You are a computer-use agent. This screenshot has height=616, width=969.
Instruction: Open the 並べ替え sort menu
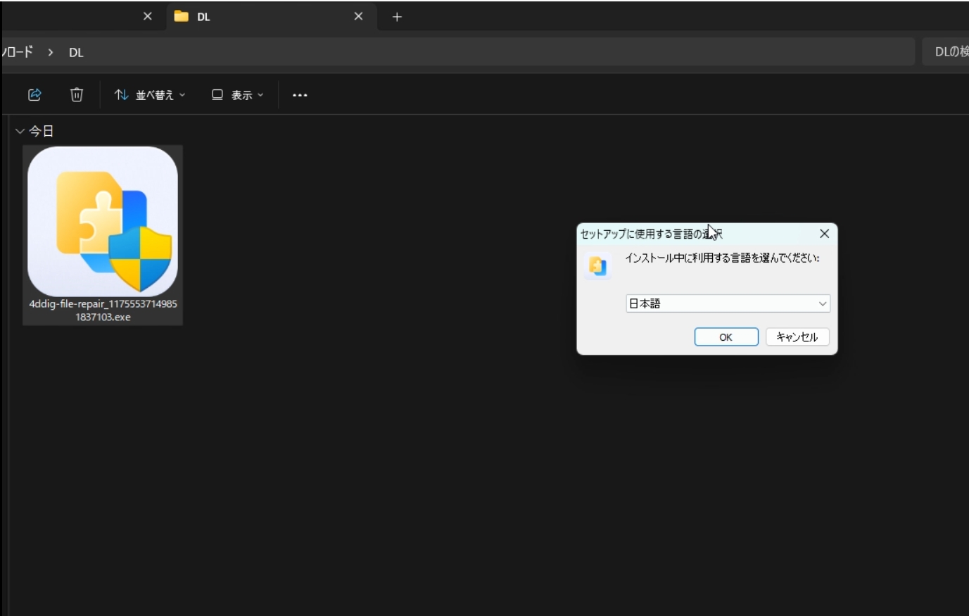pyautogui.click(x=150, y=94)
